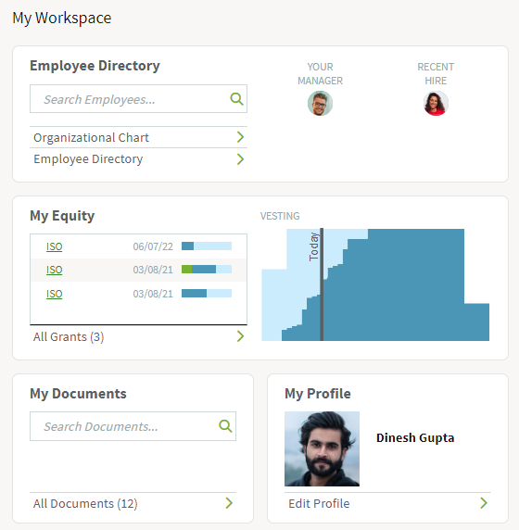
Task: Open Dinesh Gupta's profile photo
Action: [x=322, y=448]
